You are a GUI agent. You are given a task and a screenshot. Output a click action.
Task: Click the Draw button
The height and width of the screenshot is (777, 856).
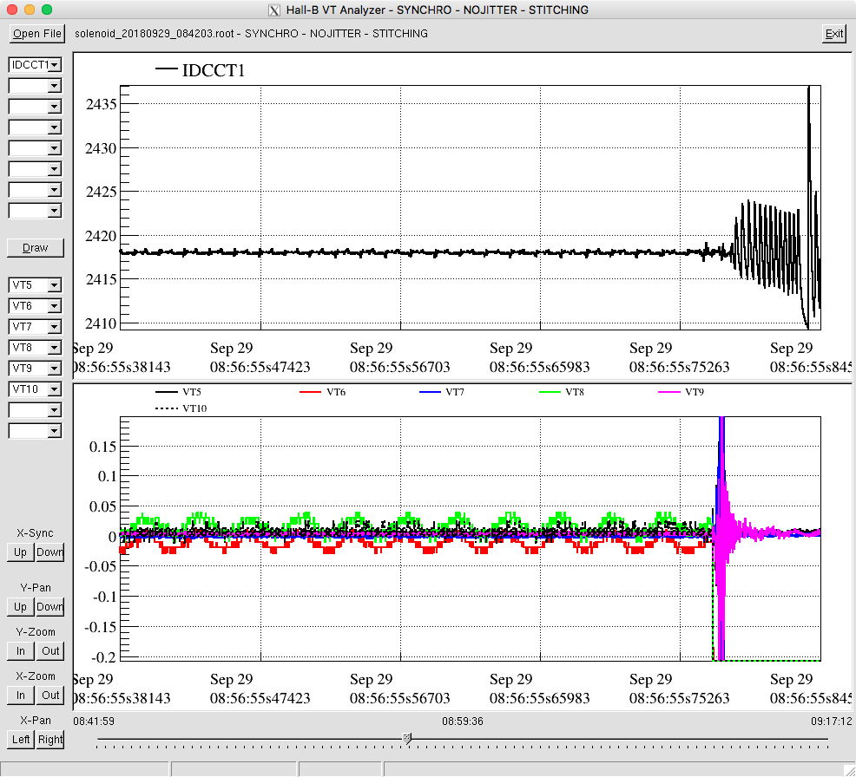(36, 248)
